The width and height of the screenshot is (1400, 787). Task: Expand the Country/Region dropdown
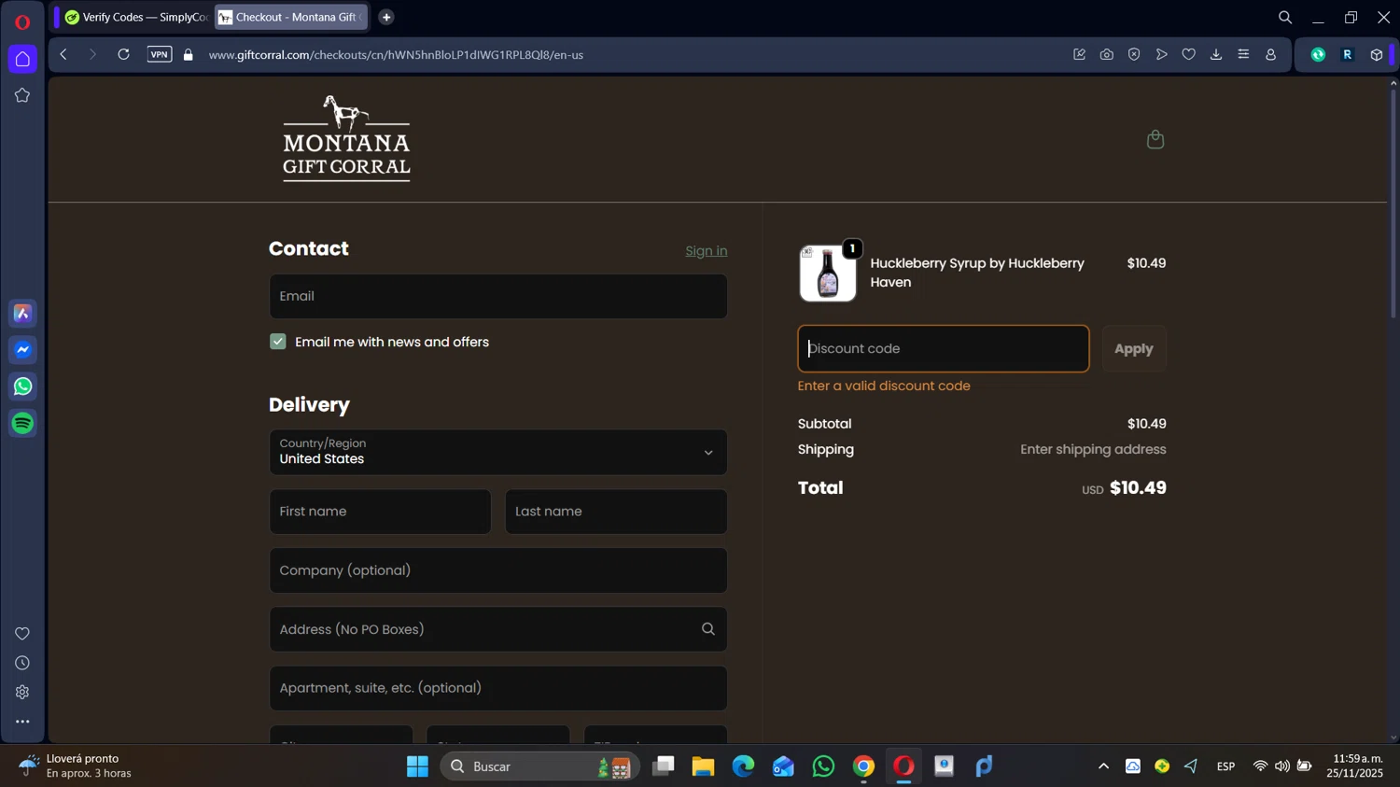498,452
